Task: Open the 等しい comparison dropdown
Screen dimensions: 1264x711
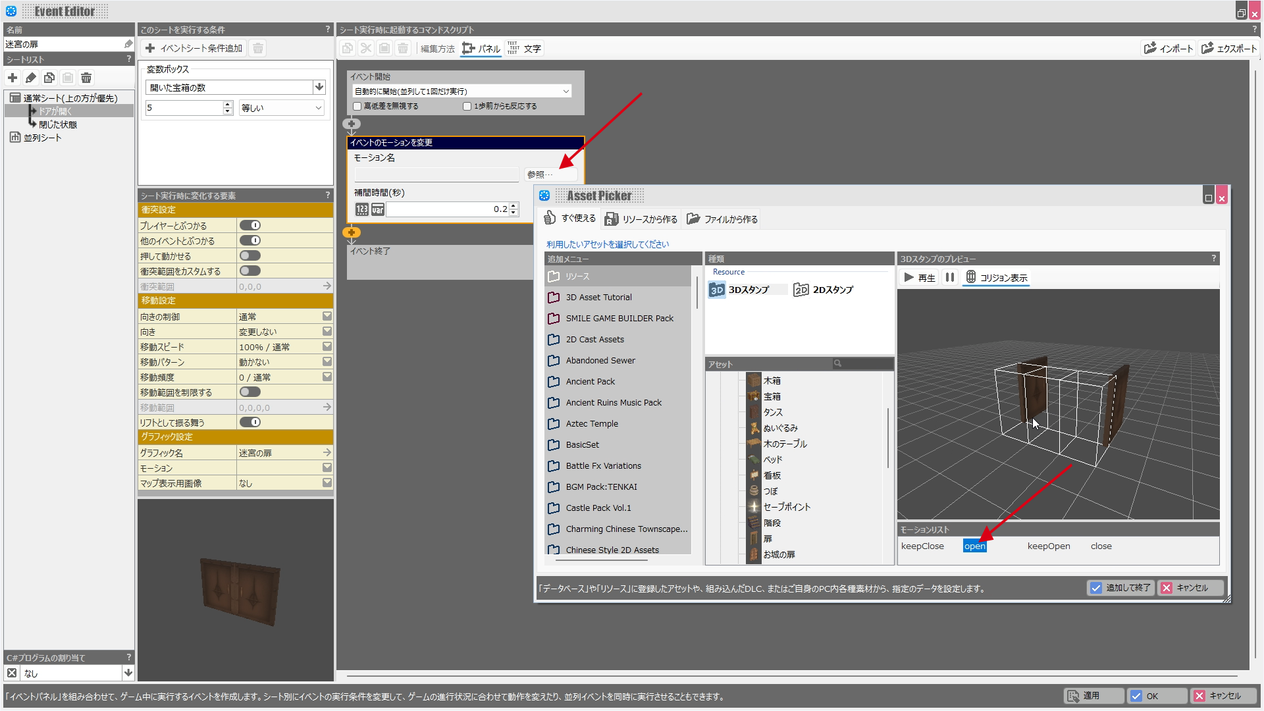Action: click(281, 107)
